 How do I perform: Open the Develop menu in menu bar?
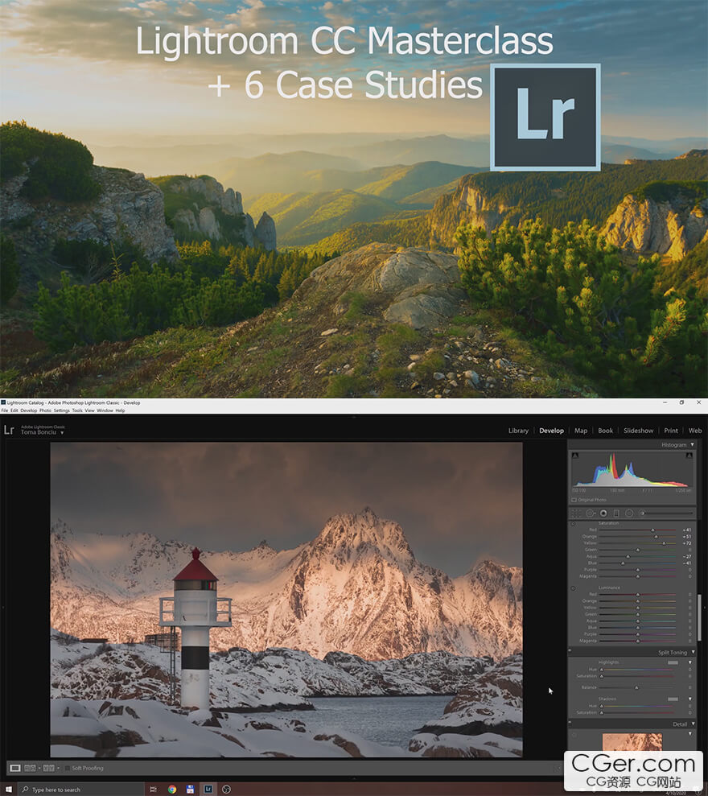28,410
